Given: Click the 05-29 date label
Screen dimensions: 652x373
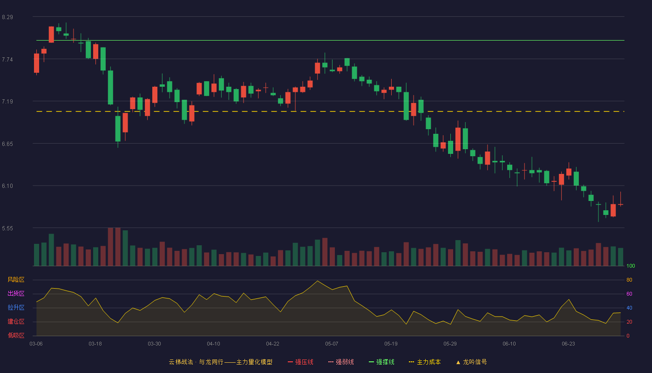Looking at the screenshot, I should click(450, 344).
